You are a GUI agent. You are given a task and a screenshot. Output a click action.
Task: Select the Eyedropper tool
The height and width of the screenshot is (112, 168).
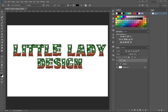(x=2, y=28)
